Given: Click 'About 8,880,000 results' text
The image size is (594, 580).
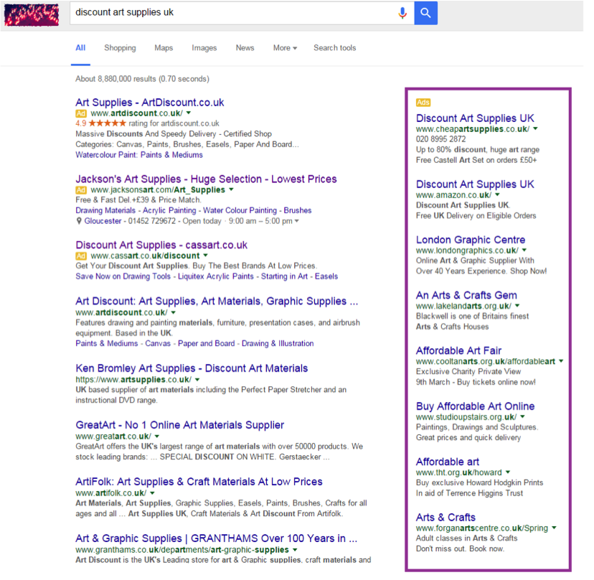Looking at the screenshot, I should pos(118,80).
